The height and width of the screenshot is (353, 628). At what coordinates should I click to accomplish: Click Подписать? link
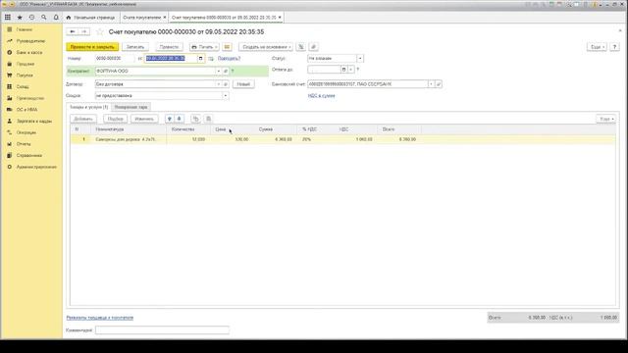click(229, 59)
